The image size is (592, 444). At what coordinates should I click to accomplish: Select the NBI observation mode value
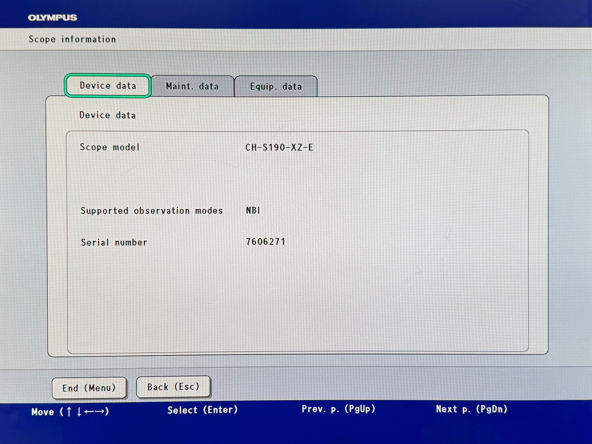click(x=253, y=210)
